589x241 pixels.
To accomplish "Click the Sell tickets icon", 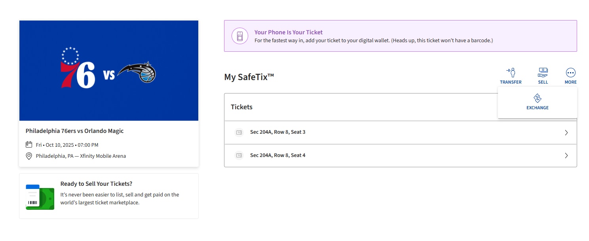I will 543,72.
